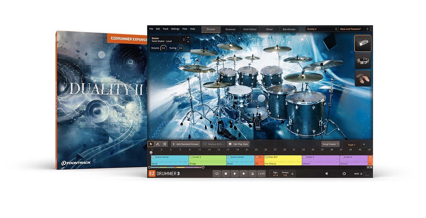Enable the metronome click
The width and height of the screenshot is (426, 218).
(x=252, y=173)
